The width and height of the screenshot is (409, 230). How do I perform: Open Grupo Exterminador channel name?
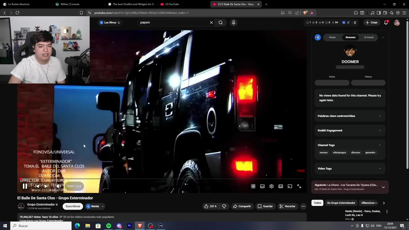(x=41, y=204)
